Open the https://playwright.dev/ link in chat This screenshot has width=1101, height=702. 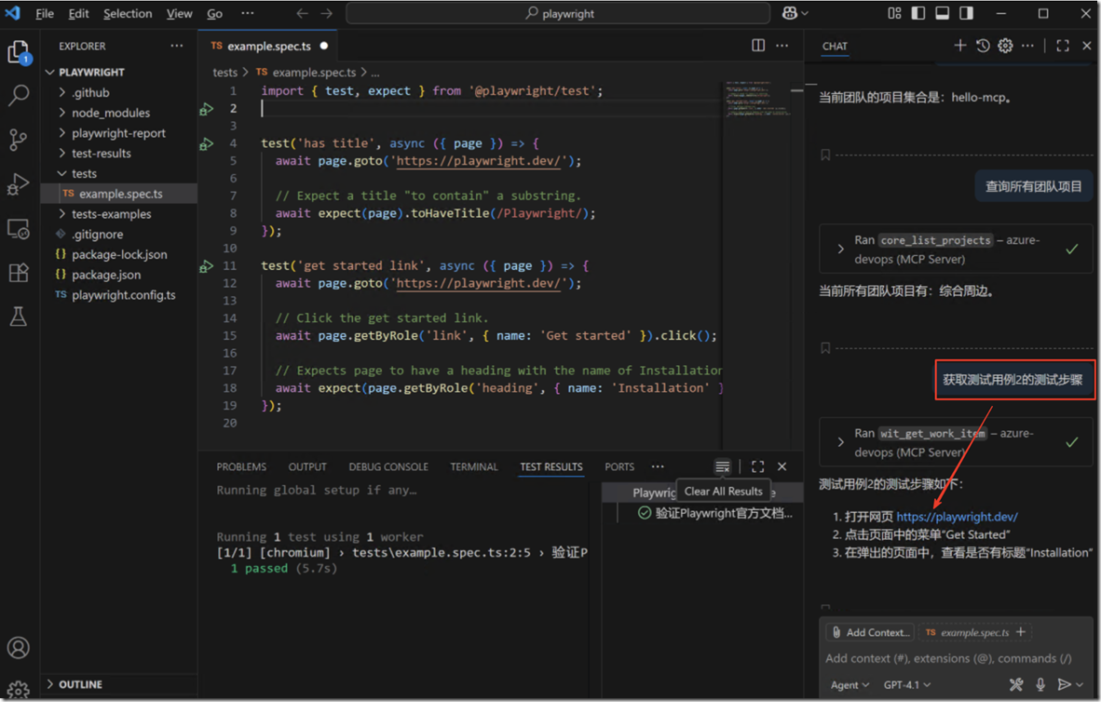(x=957, y=517)
